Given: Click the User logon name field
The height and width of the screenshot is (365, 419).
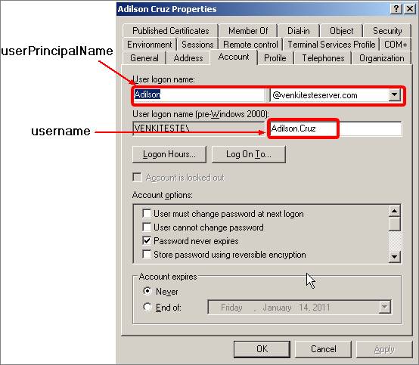Looking at the screenshot, I should click(199, 94).
